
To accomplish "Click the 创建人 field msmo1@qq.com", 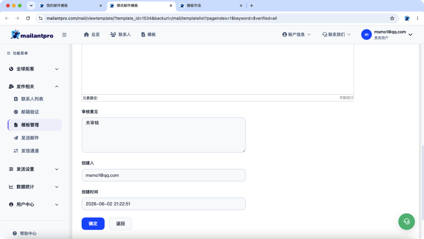I will click(163, 175).
